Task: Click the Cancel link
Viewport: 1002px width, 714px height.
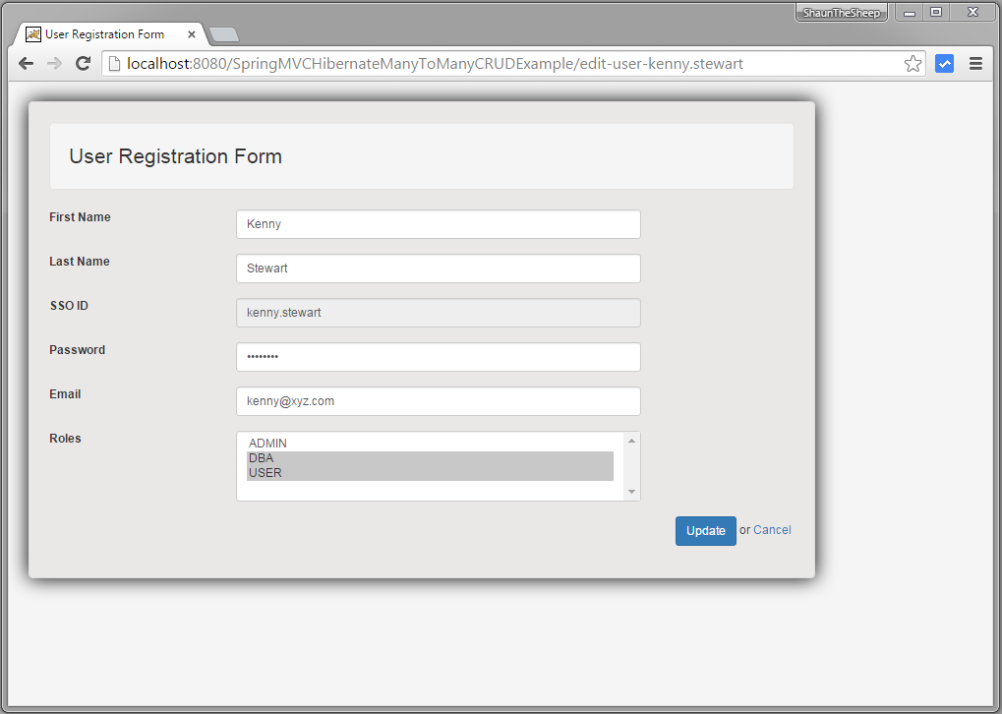Action: pos(772,530)
